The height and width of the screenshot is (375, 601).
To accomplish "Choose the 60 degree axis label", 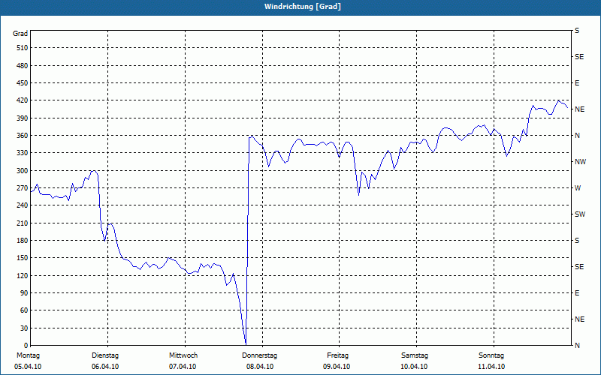I will [24, 310].
